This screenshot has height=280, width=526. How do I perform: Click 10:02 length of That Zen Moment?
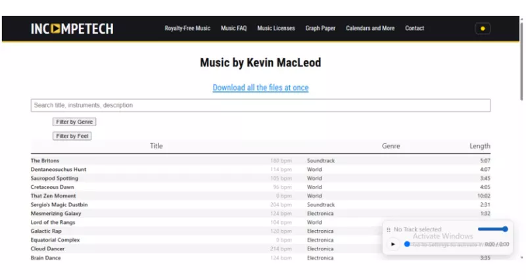pyautogui.click(x=484, y=196)
